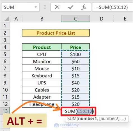Cancel the formula with the X icon
The height and width of the screenshot is (131, 133).
click(x=57, y=7)
